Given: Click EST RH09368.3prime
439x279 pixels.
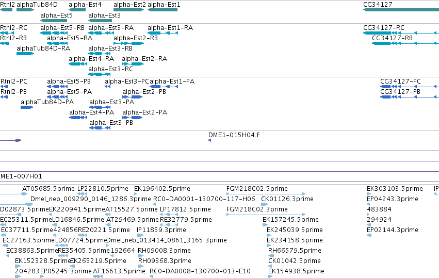Looking at the screenshot, I should pos(165,261).
